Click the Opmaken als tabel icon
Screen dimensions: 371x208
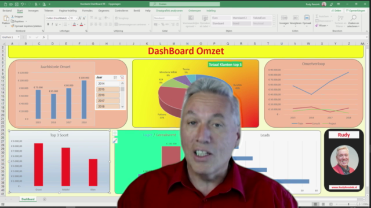[x=205, y=18]
